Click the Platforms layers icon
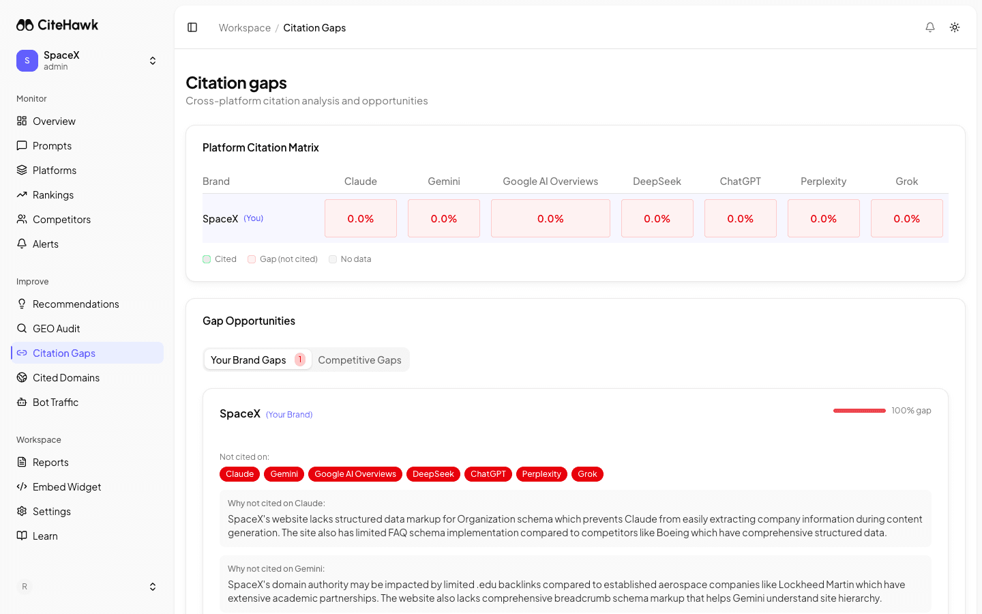 click(x=22, y=170)
